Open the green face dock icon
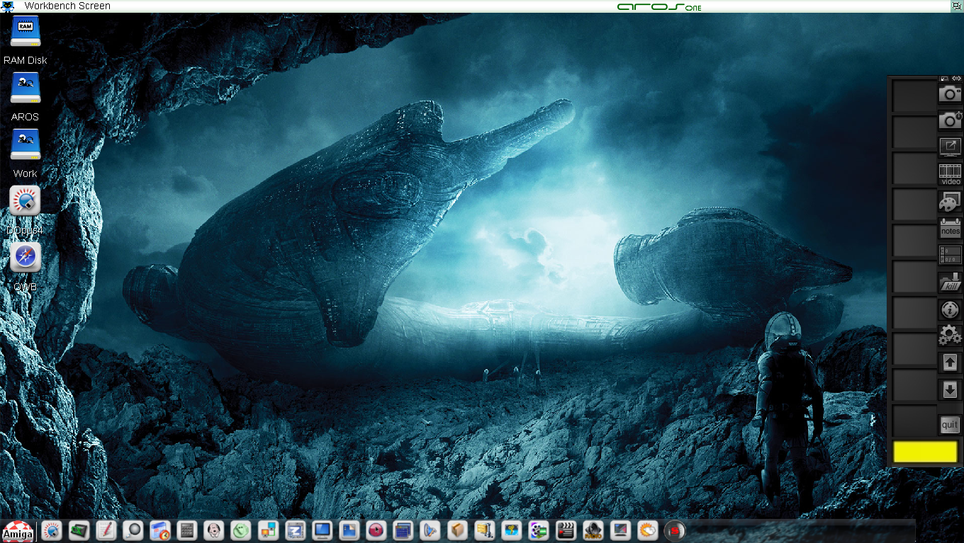The width and height of the screenshot is (964, 543). tap(240, 530)
